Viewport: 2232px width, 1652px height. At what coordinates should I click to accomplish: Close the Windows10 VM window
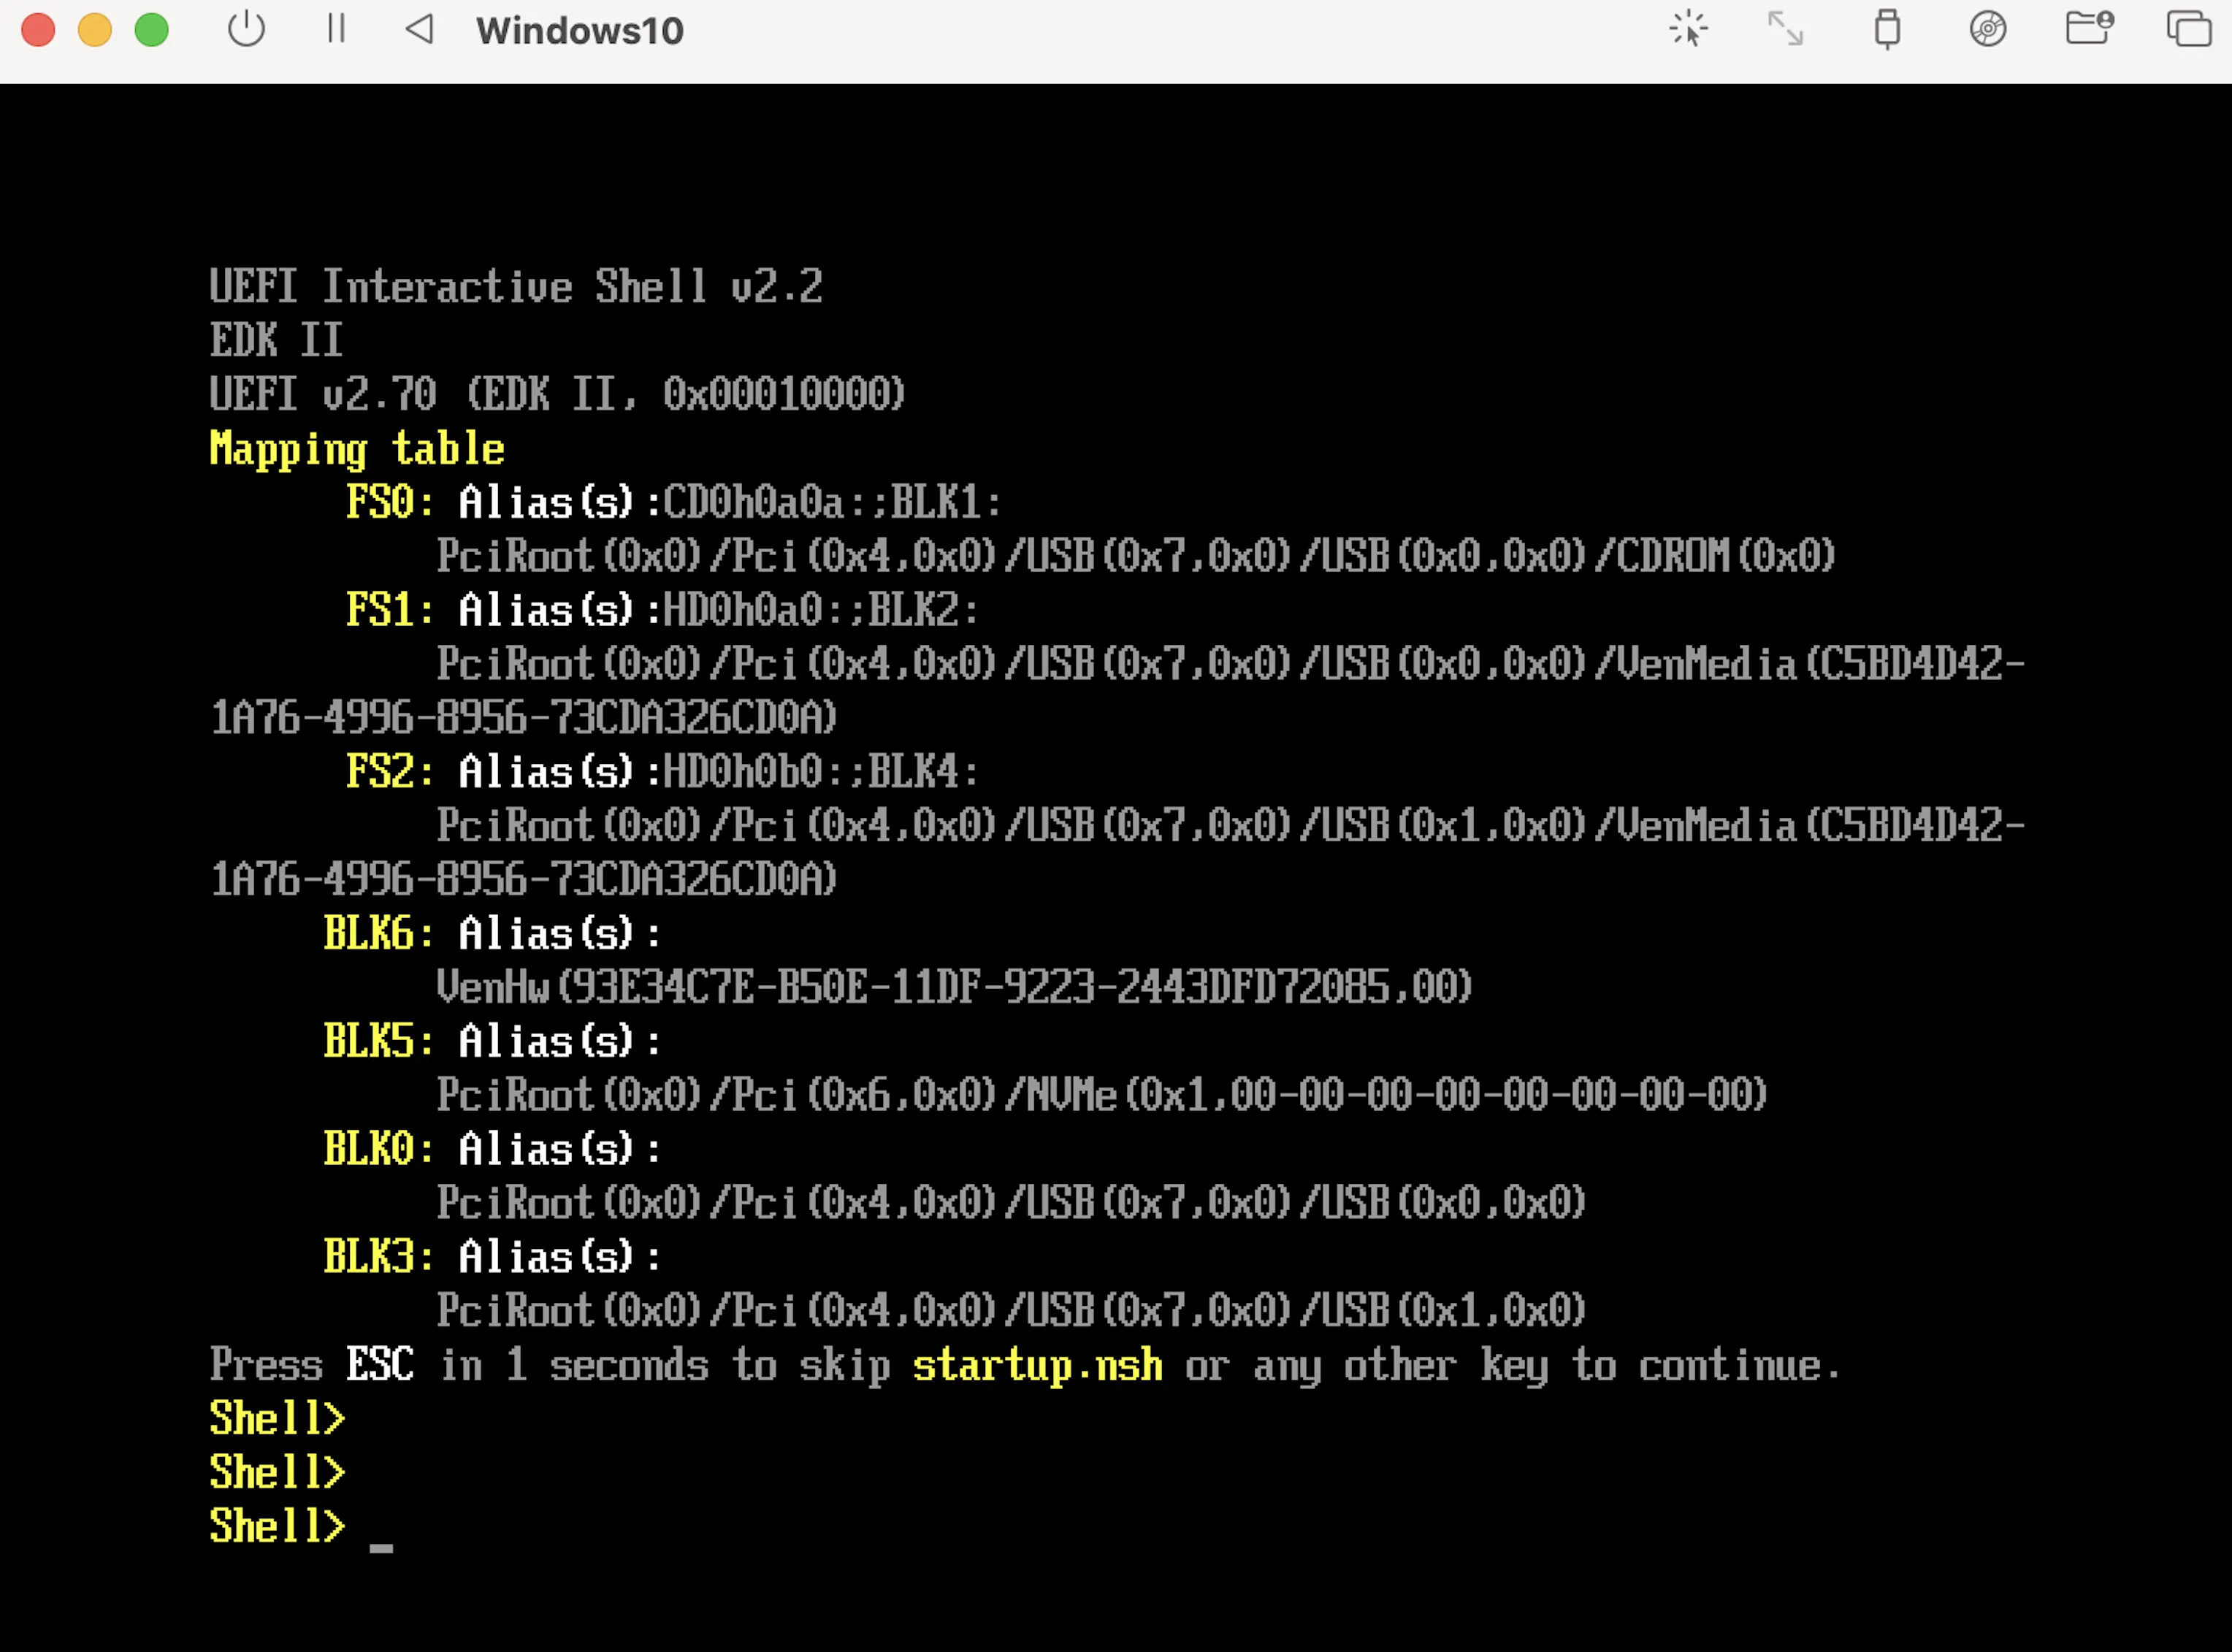(x=38, y=30)
